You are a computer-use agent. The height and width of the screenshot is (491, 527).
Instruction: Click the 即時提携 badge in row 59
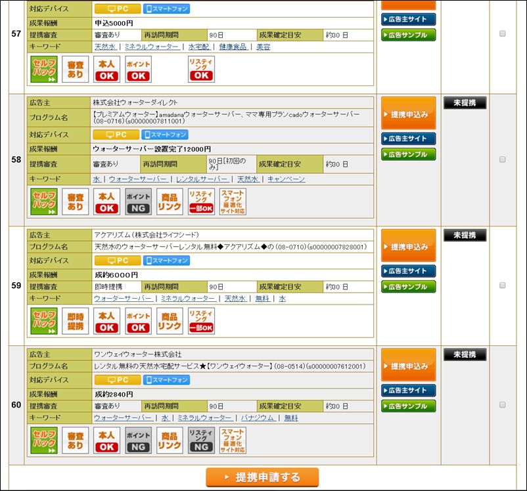(x=76, y=321)
